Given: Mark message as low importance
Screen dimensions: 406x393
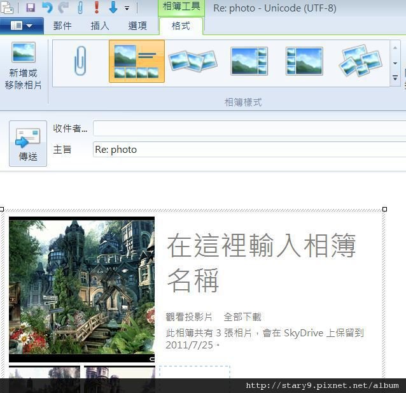Looking at the screenshot, I should [x=113, y=7].
